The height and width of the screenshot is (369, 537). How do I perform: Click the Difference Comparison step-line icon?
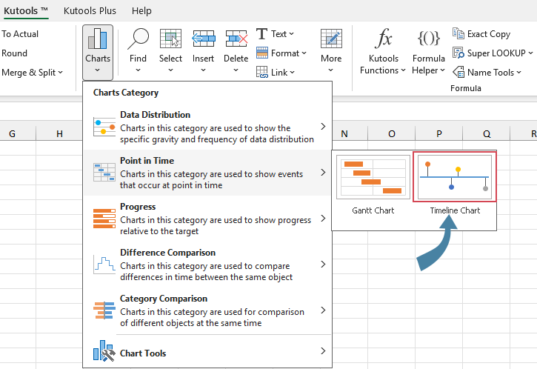104,265
